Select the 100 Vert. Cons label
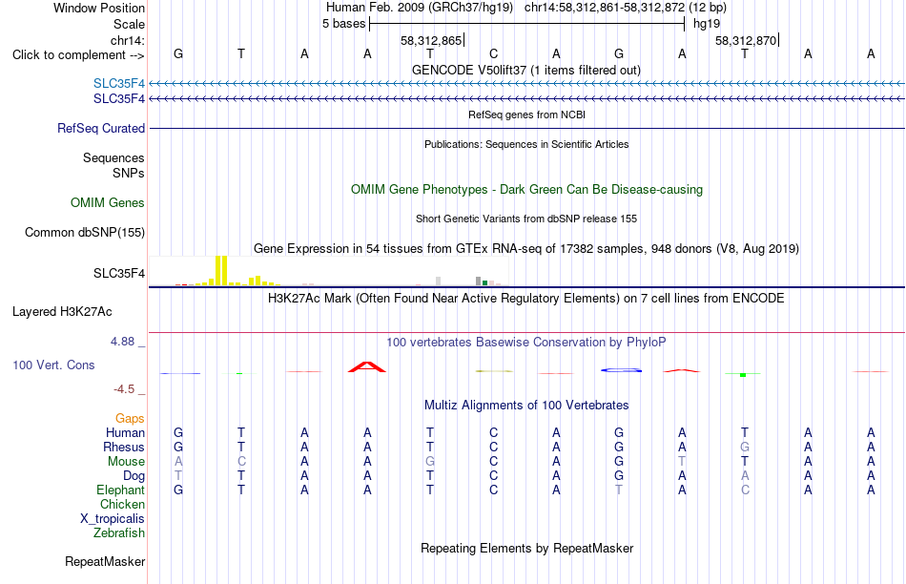906x584 pixels. pyautogui.click(x=53, y=365)
